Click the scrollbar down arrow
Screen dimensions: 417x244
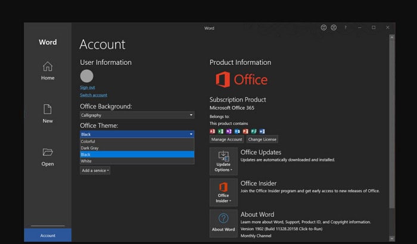(x=392, y=238)
